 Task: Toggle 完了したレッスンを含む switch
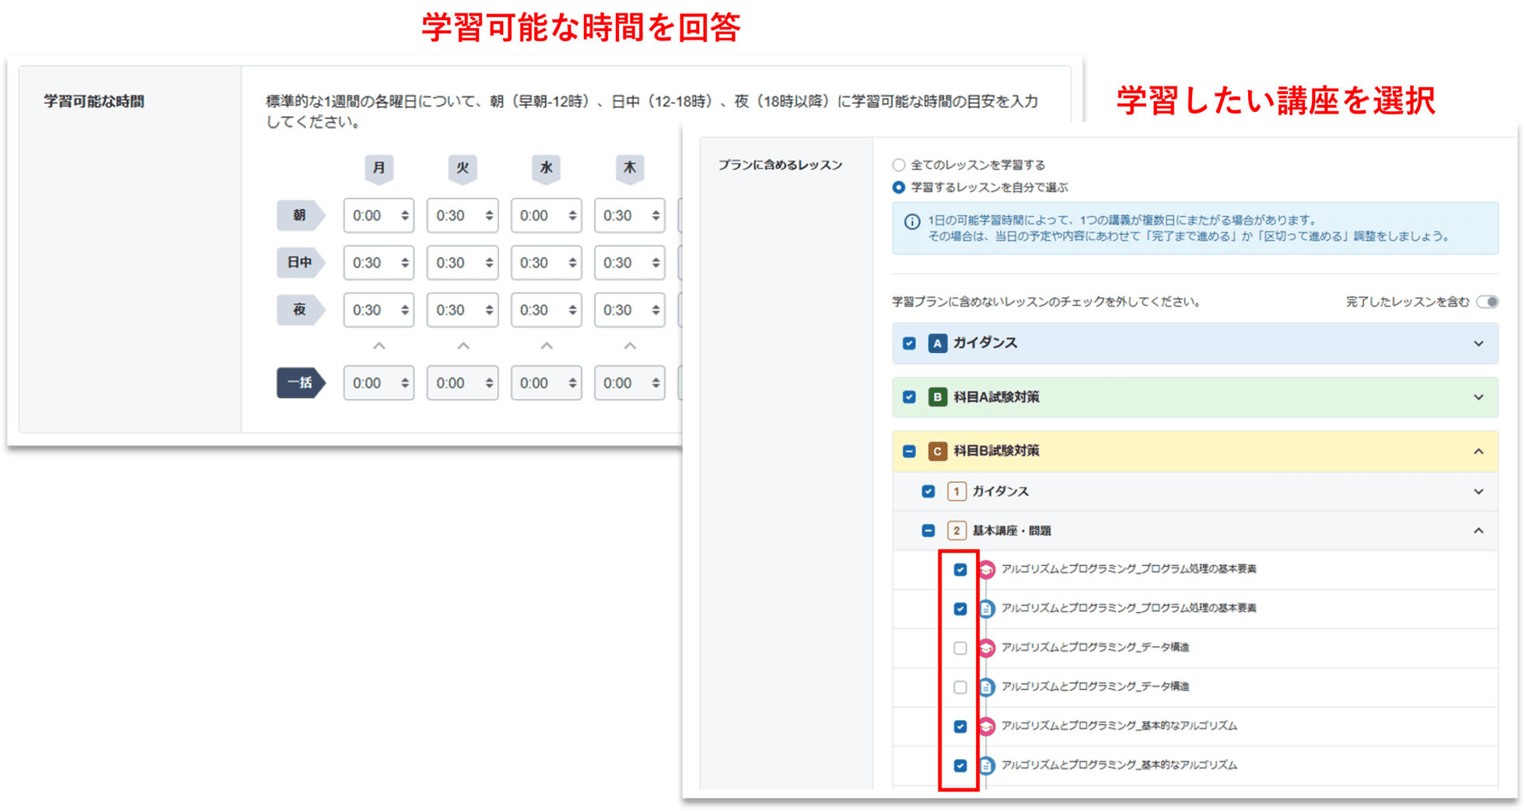(x=1487, y=302)
